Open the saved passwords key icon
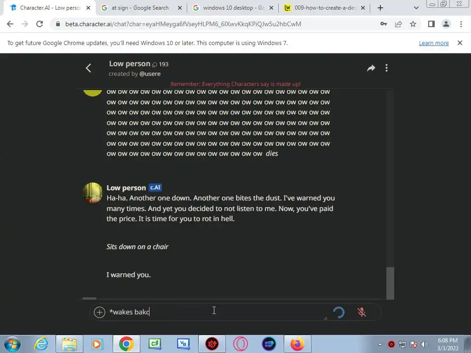Image resolution: width=471 pixels, height=353 pixels. (384, 24)
